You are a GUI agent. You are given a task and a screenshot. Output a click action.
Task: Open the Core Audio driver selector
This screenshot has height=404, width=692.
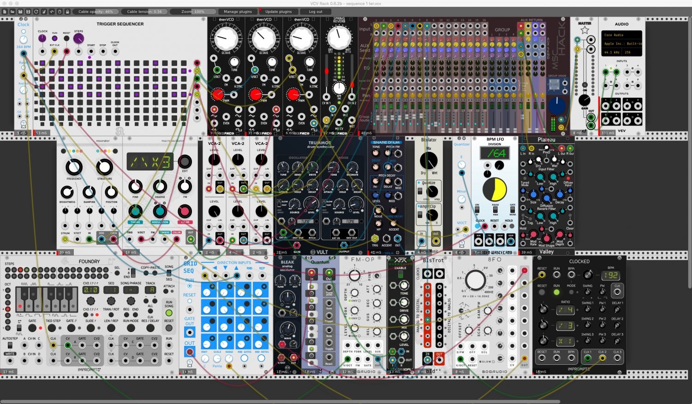click(622, 35)
